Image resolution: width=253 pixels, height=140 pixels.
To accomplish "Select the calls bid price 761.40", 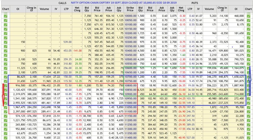I will (x=98, y=16).
